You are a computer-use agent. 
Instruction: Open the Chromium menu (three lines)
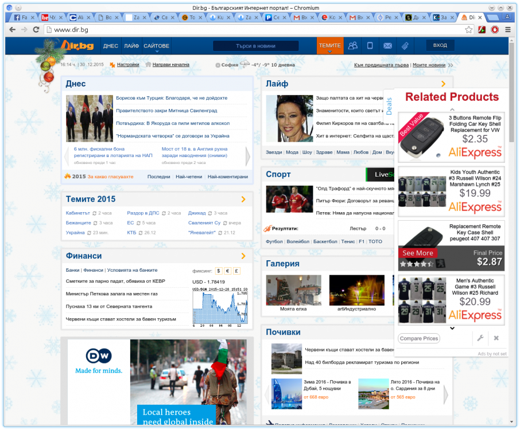508,30
